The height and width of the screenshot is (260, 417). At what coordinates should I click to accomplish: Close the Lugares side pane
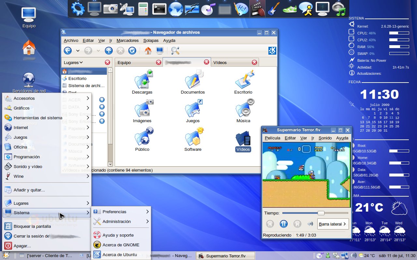pos(108,62)
